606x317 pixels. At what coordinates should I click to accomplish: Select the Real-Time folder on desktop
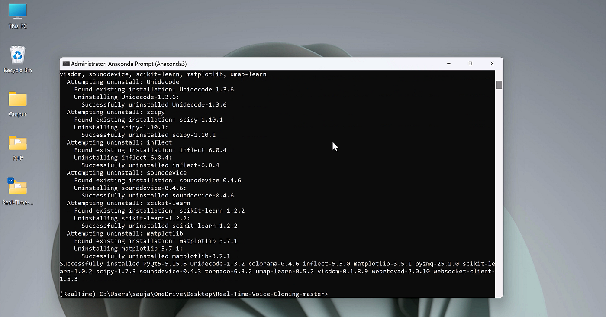(x=18, y=191)
